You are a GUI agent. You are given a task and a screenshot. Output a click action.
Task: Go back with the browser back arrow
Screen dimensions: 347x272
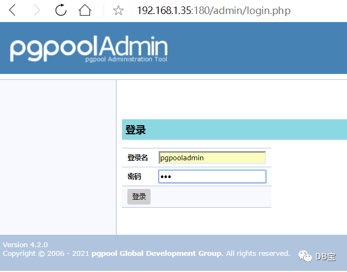point(12,10)
